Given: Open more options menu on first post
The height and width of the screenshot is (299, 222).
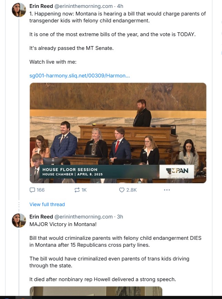Looking at the screenshot, I should tap(167, 190).
